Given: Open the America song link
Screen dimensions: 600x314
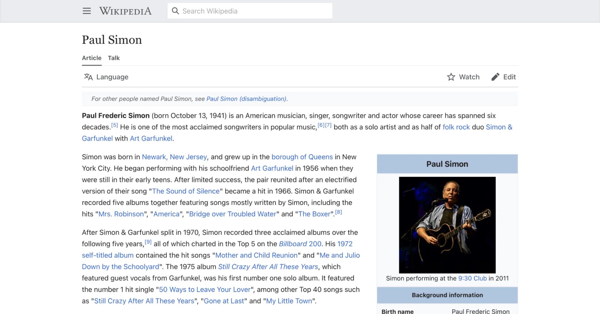Looking at the screenshot, I should coord(167,214).
